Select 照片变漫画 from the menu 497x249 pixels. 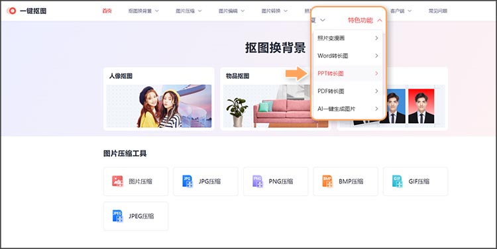click(348, 38)
